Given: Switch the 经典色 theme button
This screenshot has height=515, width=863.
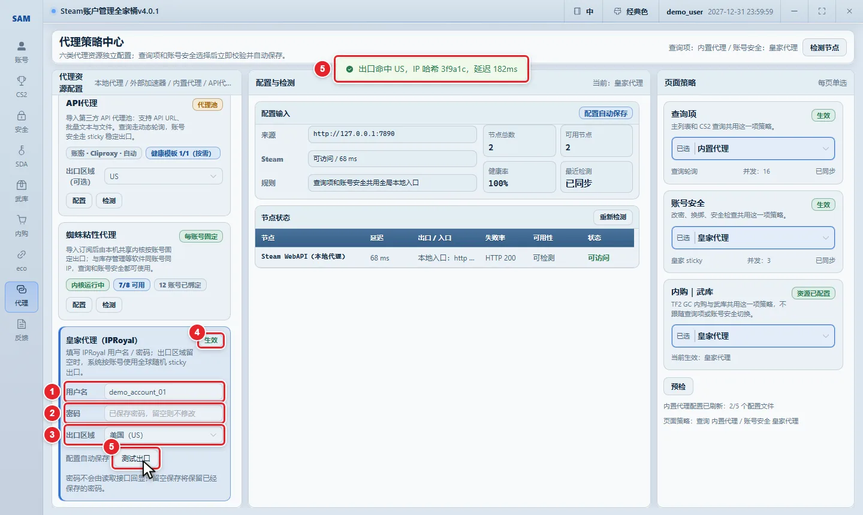Looking at the screenshot, I should tap(631, 11).
